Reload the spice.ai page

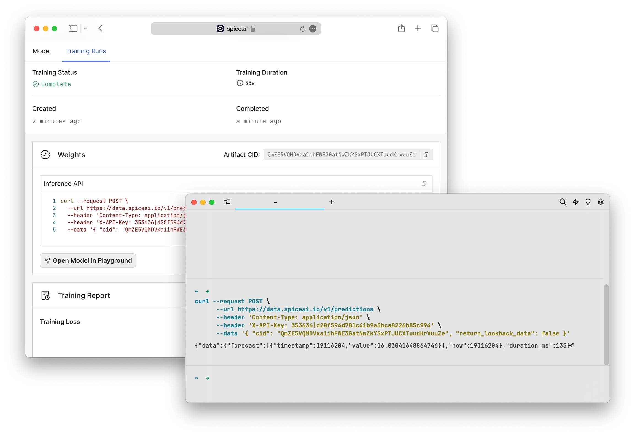[302, 29]
